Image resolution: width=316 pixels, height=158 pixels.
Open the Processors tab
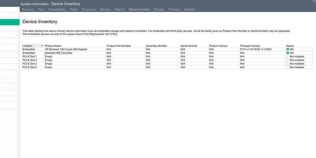pos(89,10)
